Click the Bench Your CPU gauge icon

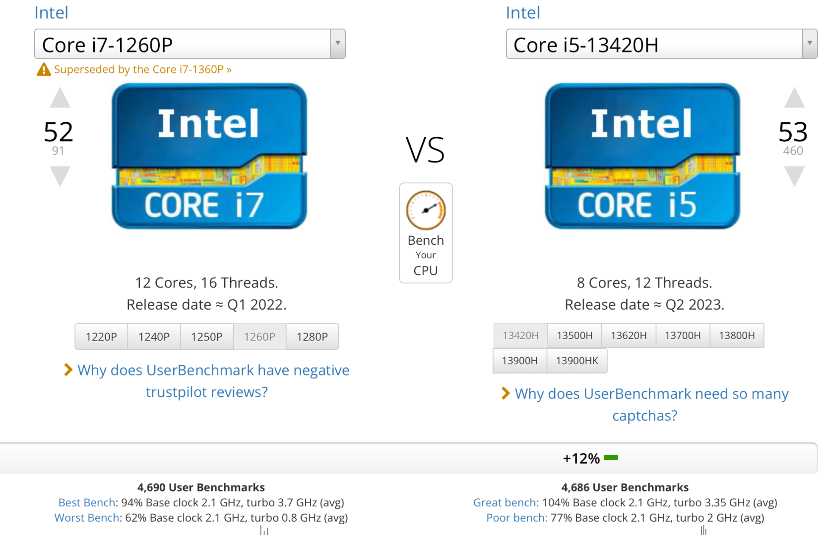[x=426, y=211]
